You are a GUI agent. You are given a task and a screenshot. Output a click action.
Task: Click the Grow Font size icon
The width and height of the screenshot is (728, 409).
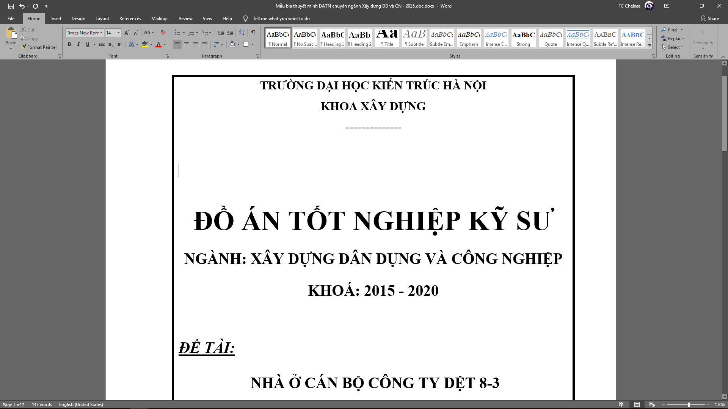[x=127, y=33]
